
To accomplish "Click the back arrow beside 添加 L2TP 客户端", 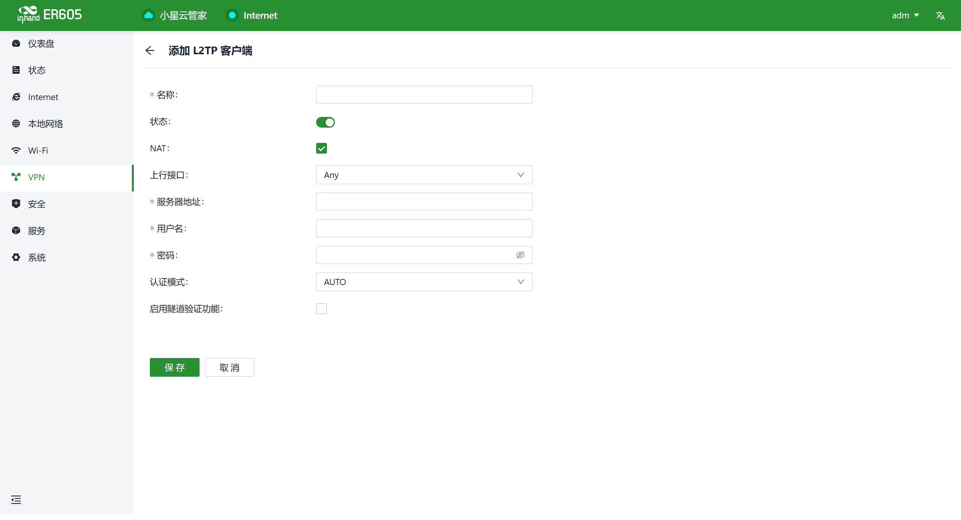I will (x=150, y=50).
